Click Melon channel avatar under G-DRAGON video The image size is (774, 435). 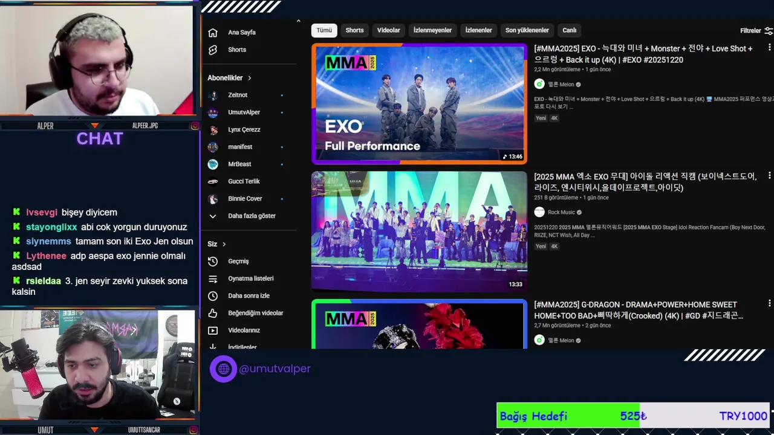(539, 340)
